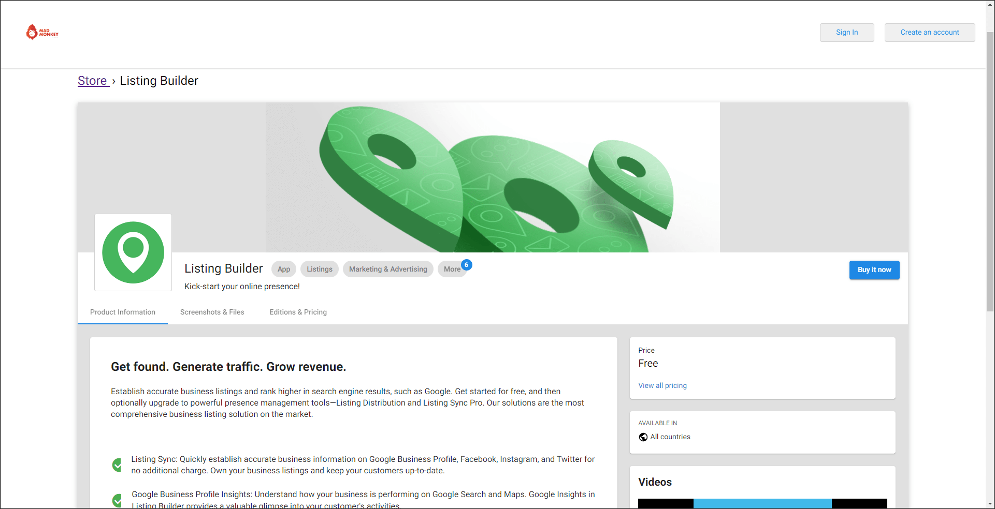Open Editions & Pricing tab
Viewport: 995px width, 509px height.
click(298, 312)
